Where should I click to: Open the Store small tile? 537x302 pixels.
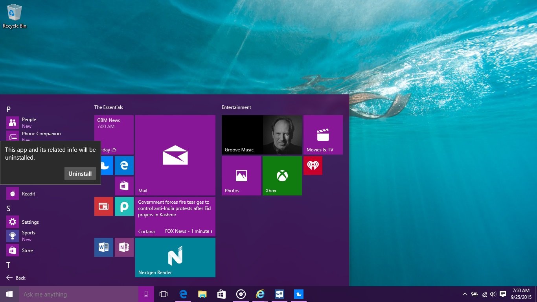124,186
